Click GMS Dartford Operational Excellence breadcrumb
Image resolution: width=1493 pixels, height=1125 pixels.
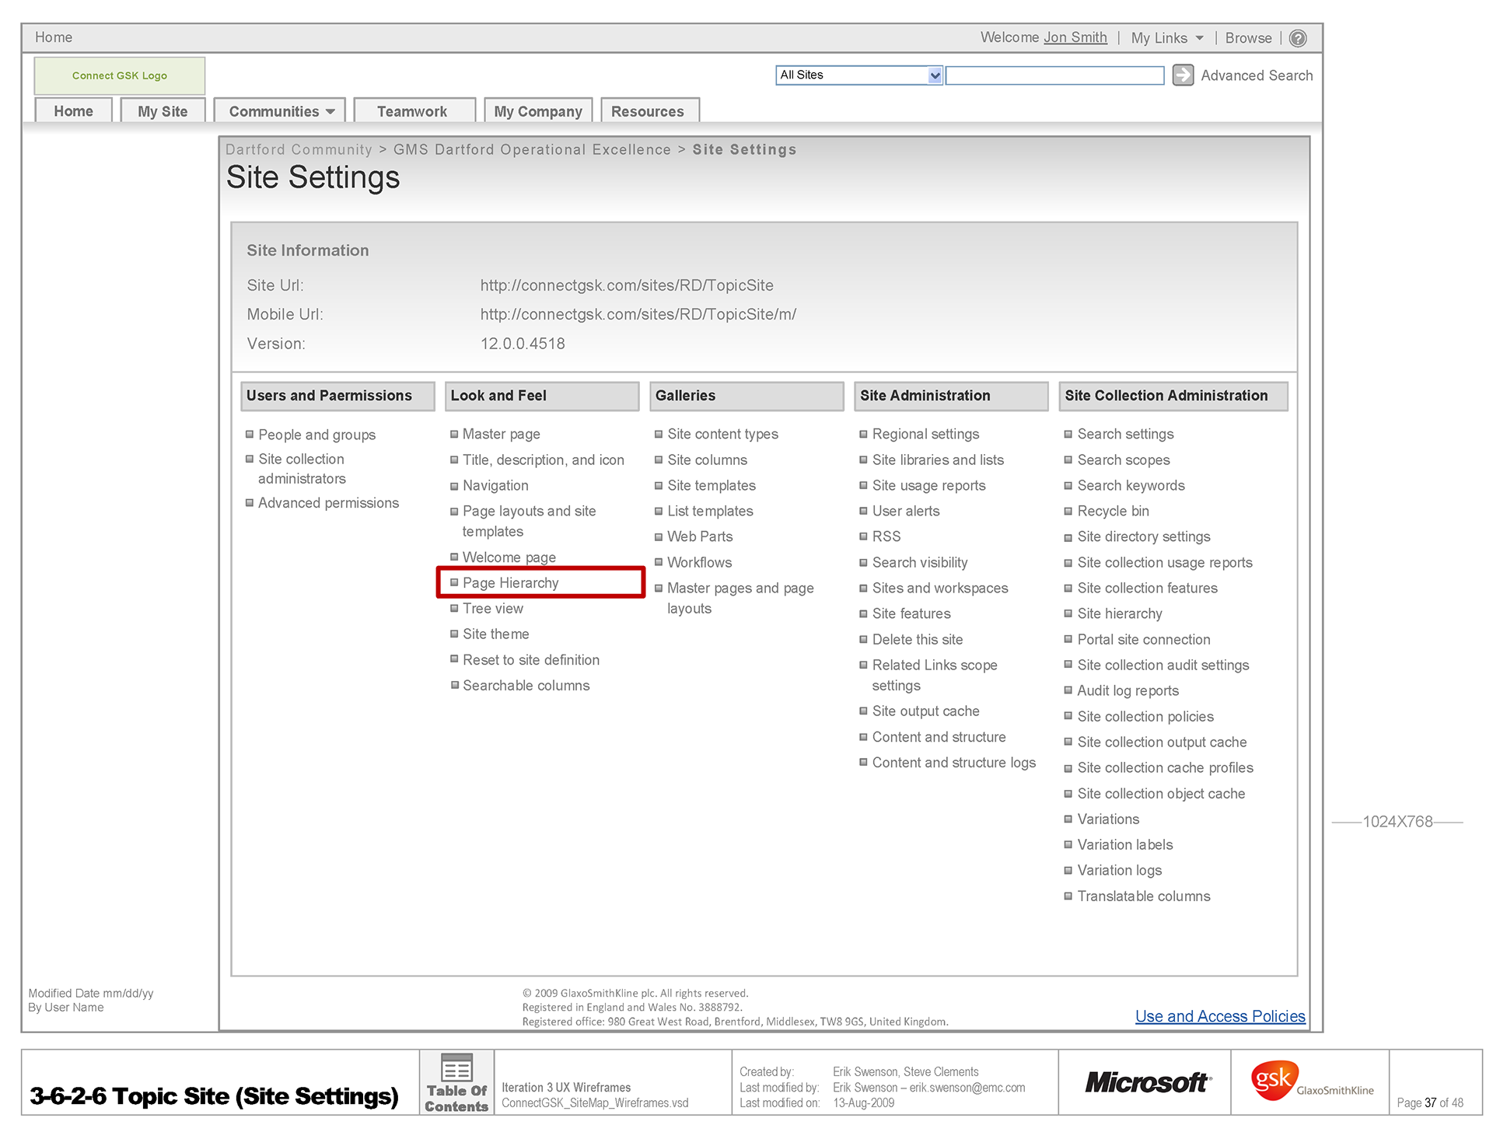pos(532,149)
